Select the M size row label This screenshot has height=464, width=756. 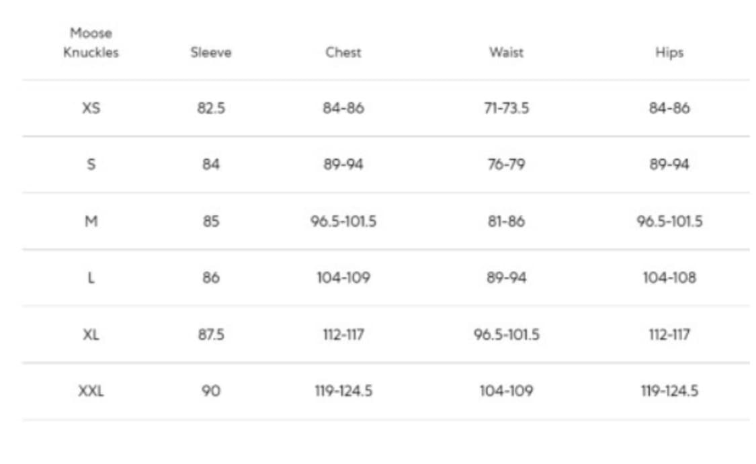[91, 221]
